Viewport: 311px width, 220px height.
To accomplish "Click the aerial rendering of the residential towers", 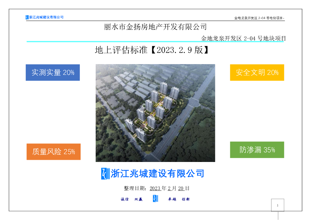I will tap(155, 112).
